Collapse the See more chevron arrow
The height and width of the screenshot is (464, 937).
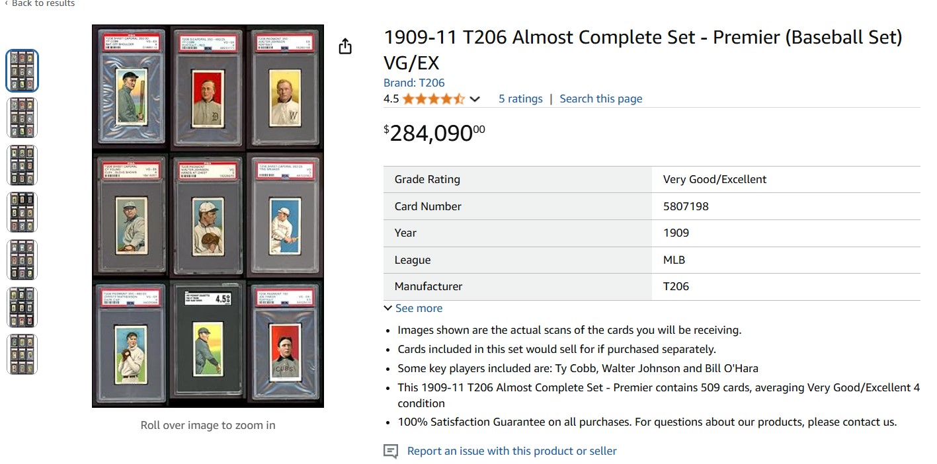(387, 307)
